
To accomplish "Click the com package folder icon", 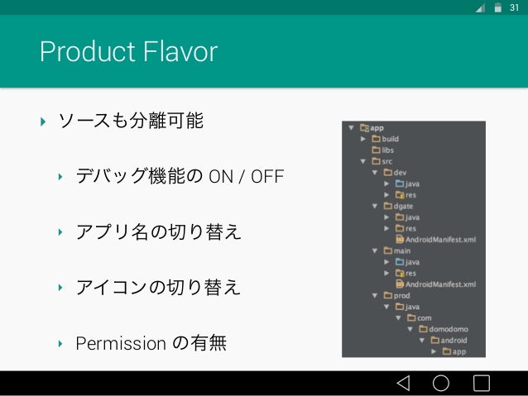I will coord(411,317).
